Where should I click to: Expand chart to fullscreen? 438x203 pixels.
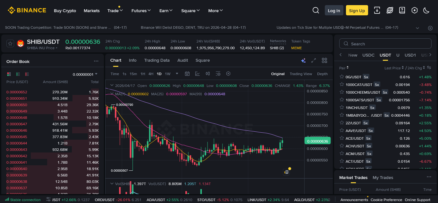[x=314, y=60]
